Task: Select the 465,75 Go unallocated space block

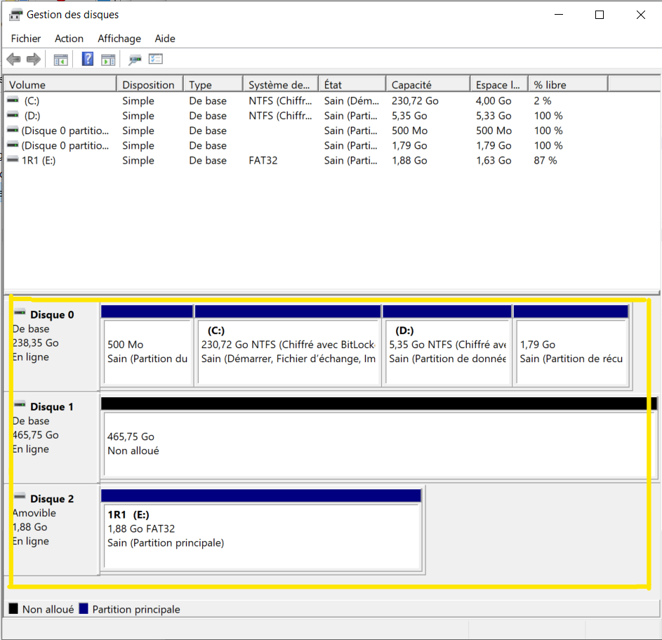Action: point(379,443)
